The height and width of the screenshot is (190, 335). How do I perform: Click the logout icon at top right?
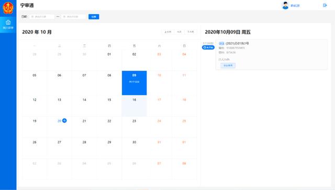click(x=325, y=5)
